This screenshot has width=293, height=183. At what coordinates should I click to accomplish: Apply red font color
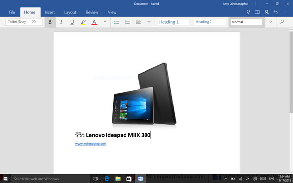coord(94,22)
